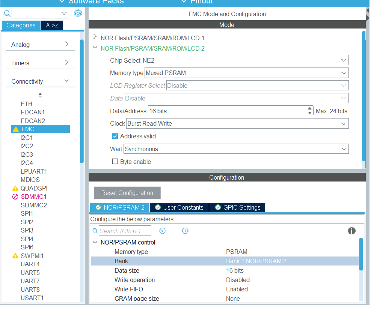
Task: Open the GPIO Settings tab
Action: [x=237, y=208]
